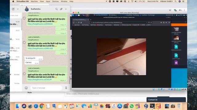Focus the 'Type a message' field
The image size is (197, 110).
coord(46,88)
